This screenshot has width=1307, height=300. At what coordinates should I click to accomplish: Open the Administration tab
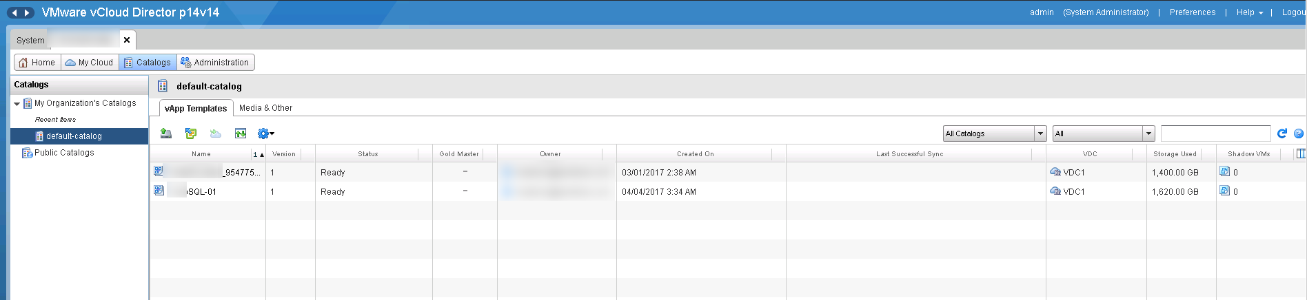(215, 63)
